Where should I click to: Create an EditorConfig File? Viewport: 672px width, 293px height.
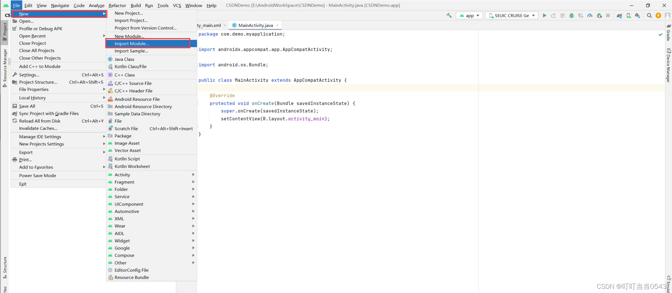[151, 270]
